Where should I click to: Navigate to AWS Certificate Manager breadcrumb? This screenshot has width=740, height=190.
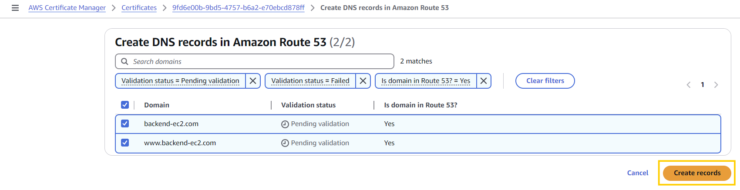pos(67,8)
